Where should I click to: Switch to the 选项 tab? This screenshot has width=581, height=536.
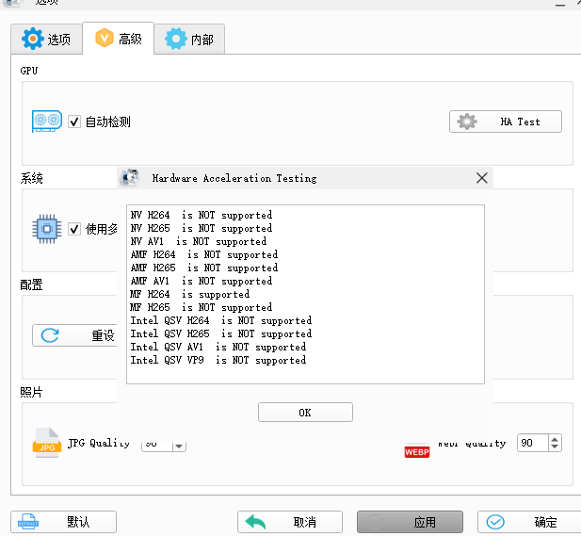click(x=47, y=39)
